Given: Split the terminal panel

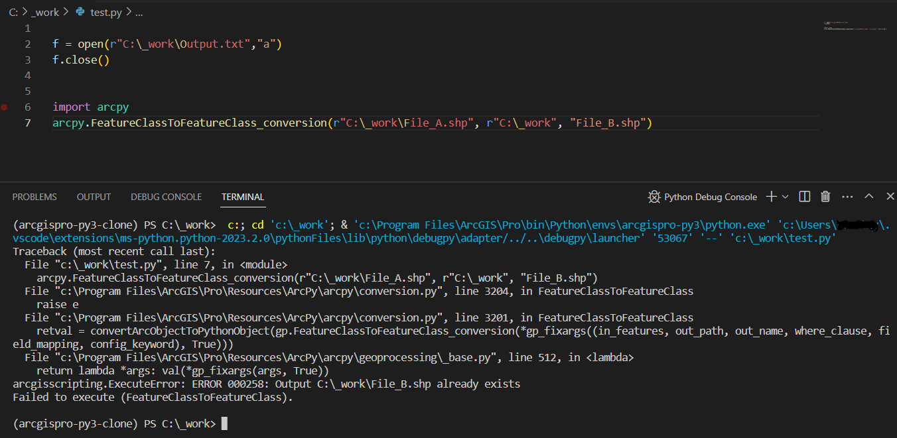Looking at the screenshot, I should click(x=805, y=197).
